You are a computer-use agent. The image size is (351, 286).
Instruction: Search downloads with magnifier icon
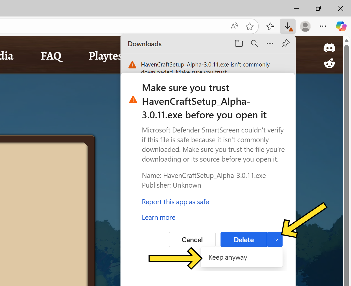click(254, 44)
